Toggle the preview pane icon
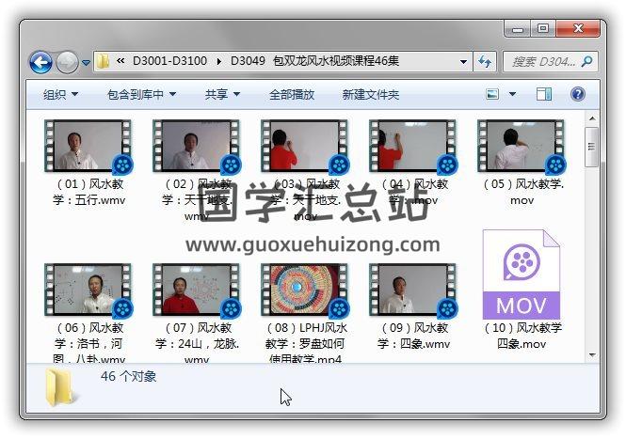This screenshot has height=439, width=626. click(x=544, y=94)
